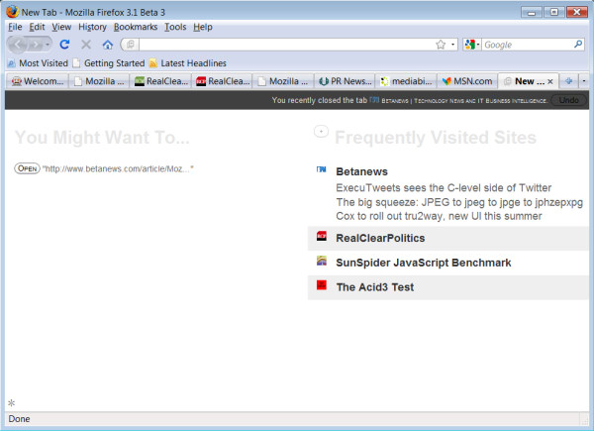Click the PR News tab globe favicon
Viewport: 594px width, 431px height.
click(x=323, y=81)
